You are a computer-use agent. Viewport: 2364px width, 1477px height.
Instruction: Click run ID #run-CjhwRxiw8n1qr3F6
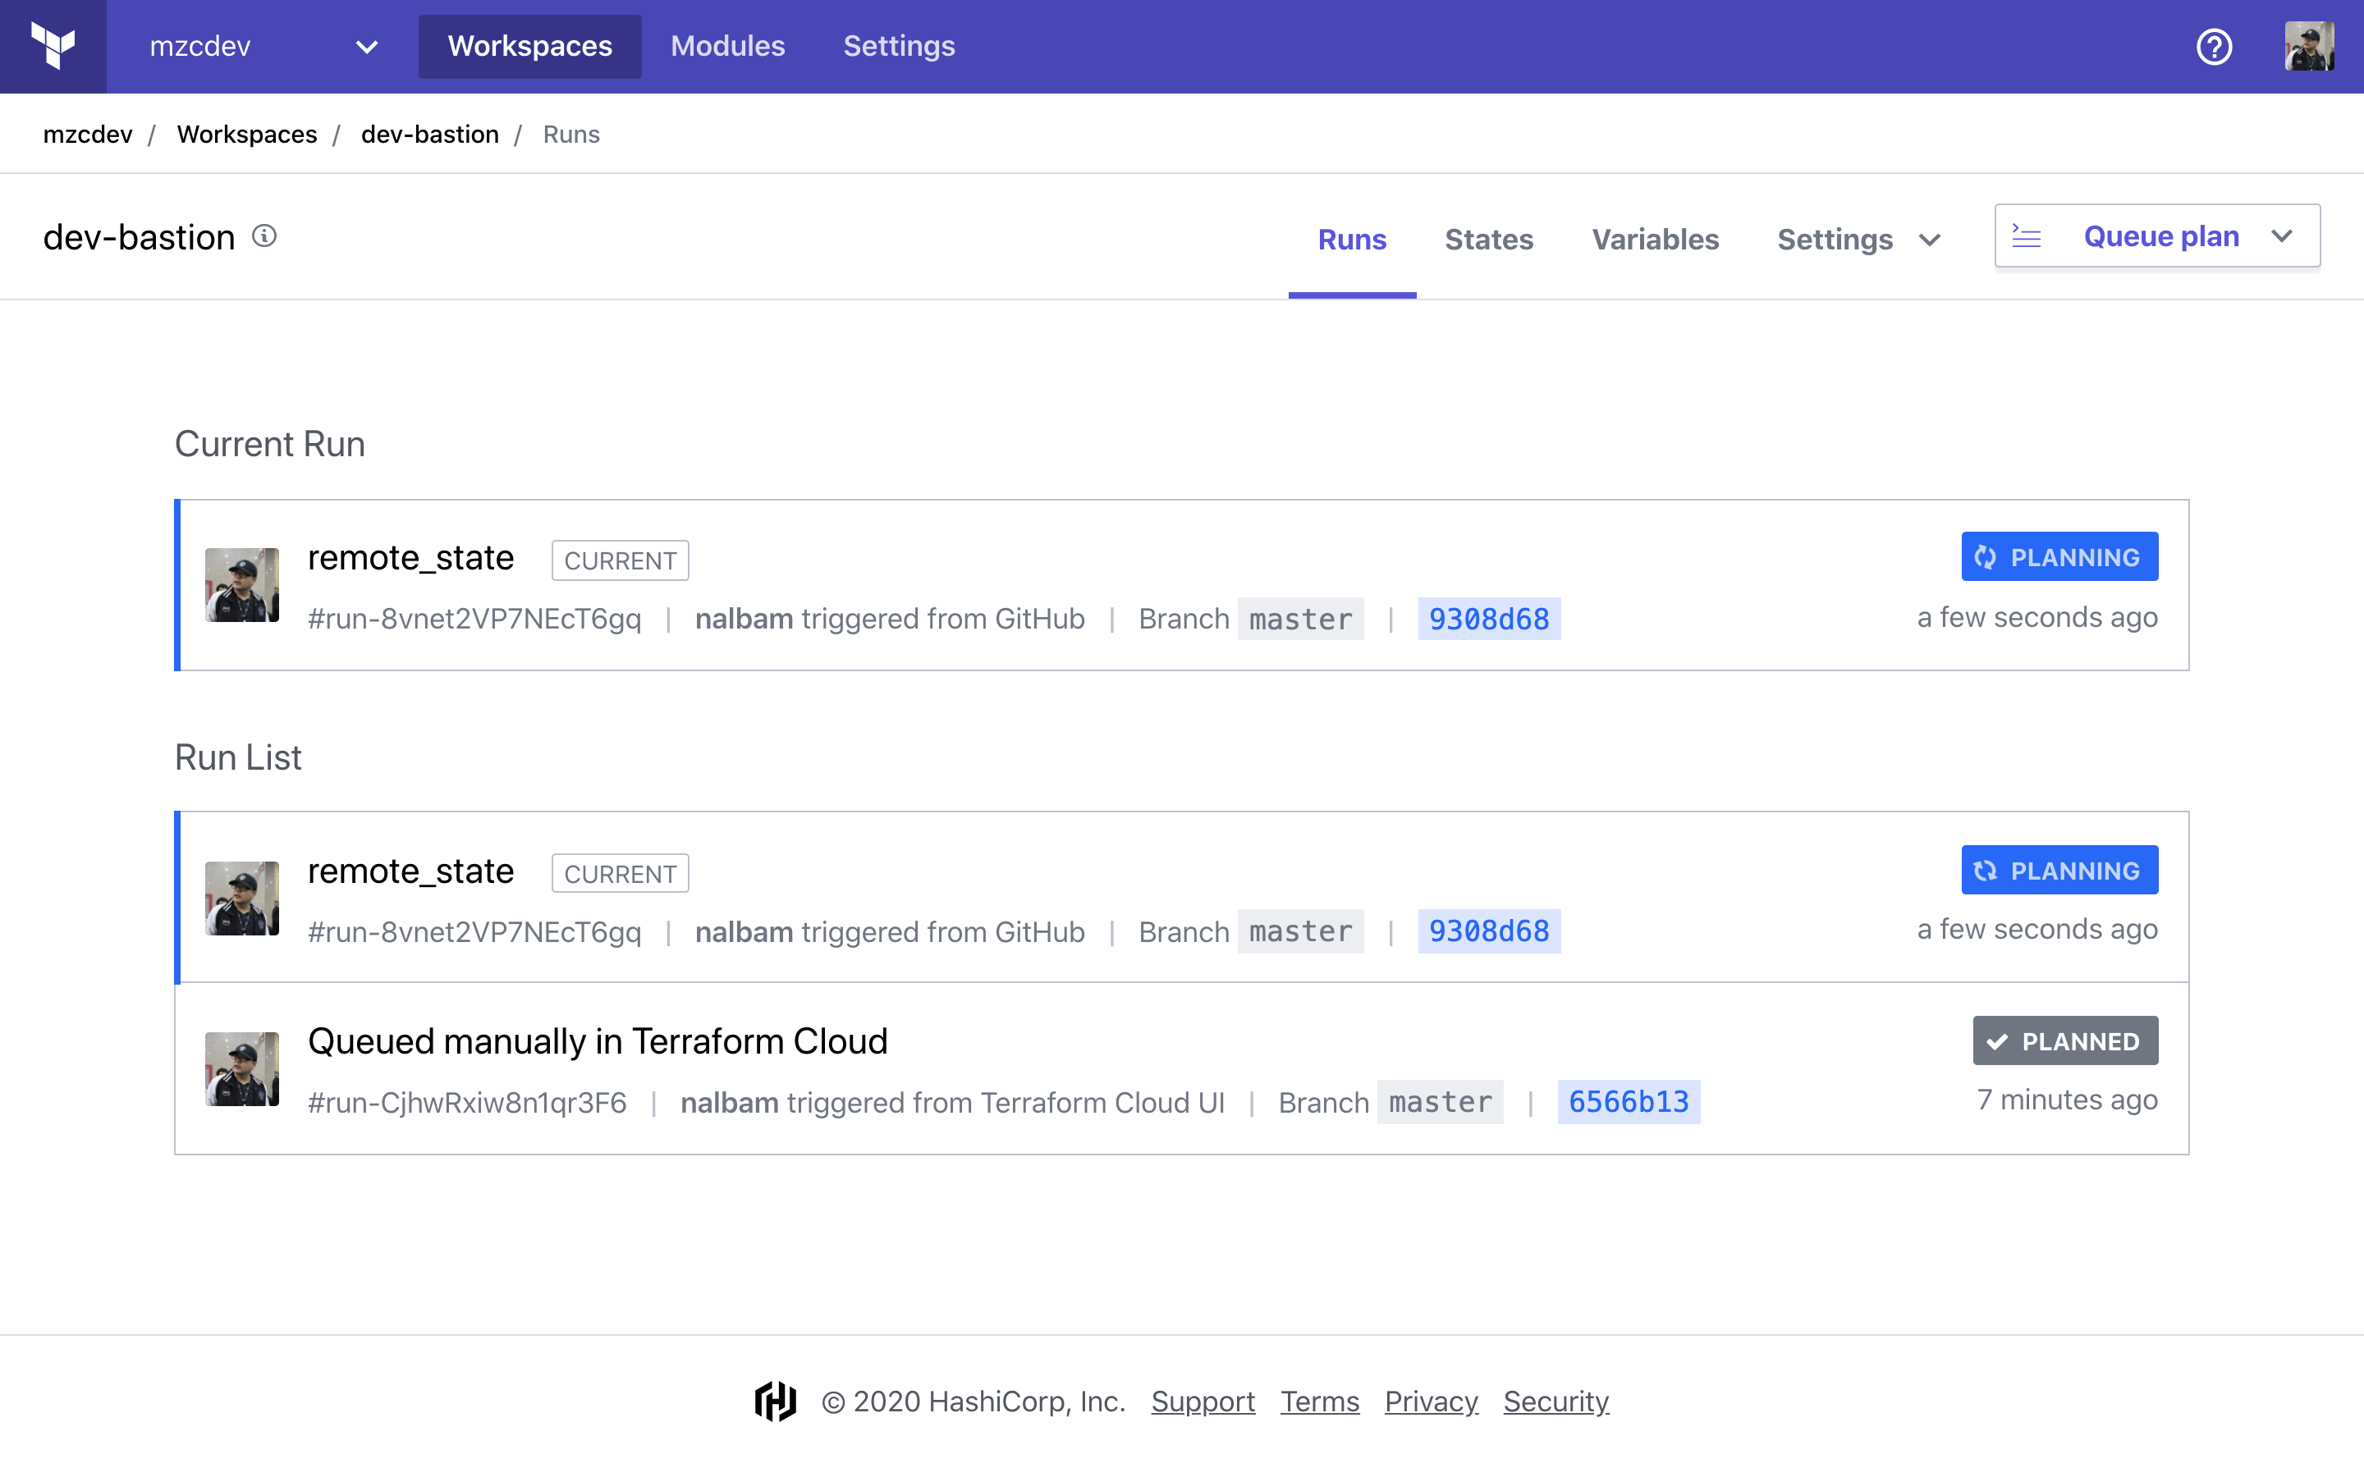tap(467, 1103)
